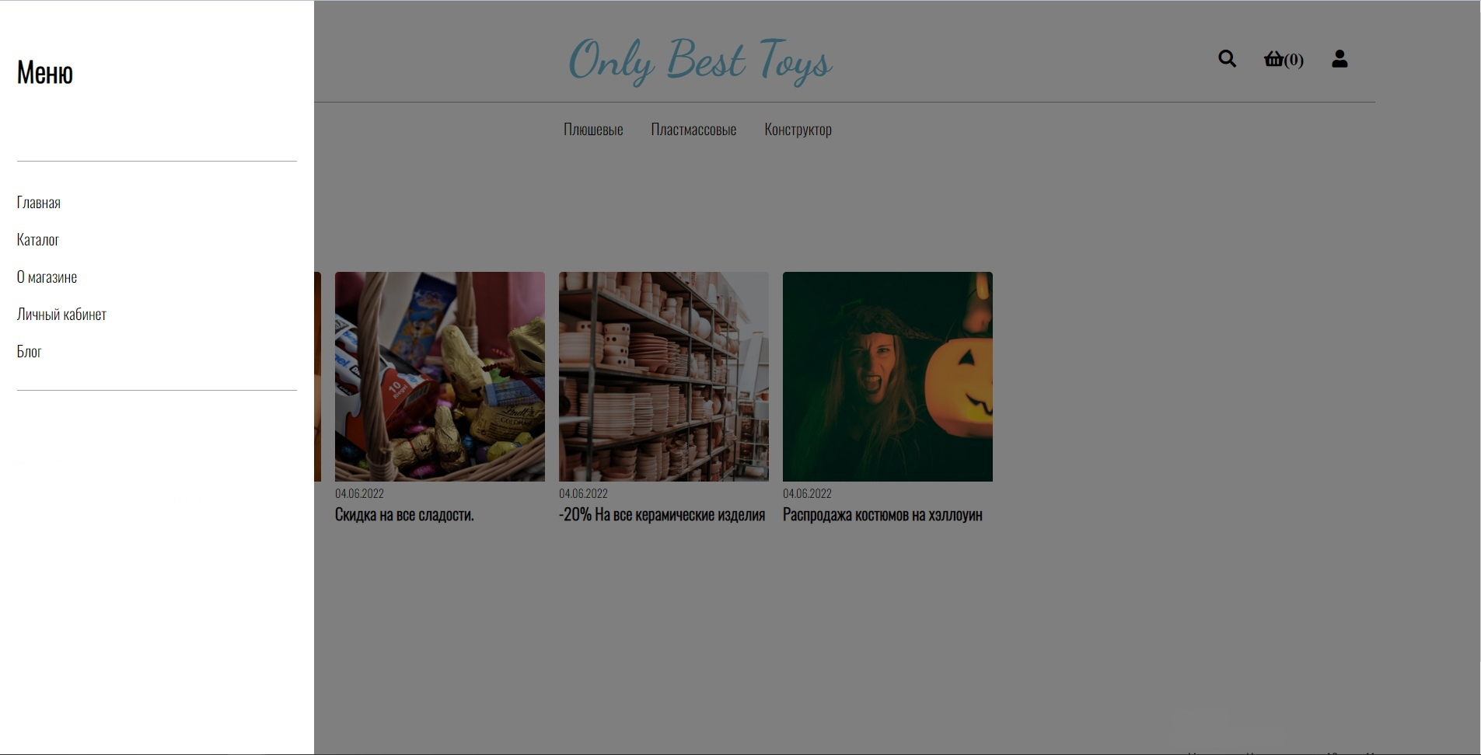This screenshot has height=755, width=1481.
Task: Open the sweets basket thumbnail
Action: tap(440, 377)
